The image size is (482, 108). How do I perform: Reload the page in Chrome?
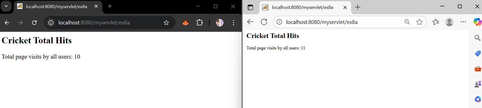click(34, 23)
